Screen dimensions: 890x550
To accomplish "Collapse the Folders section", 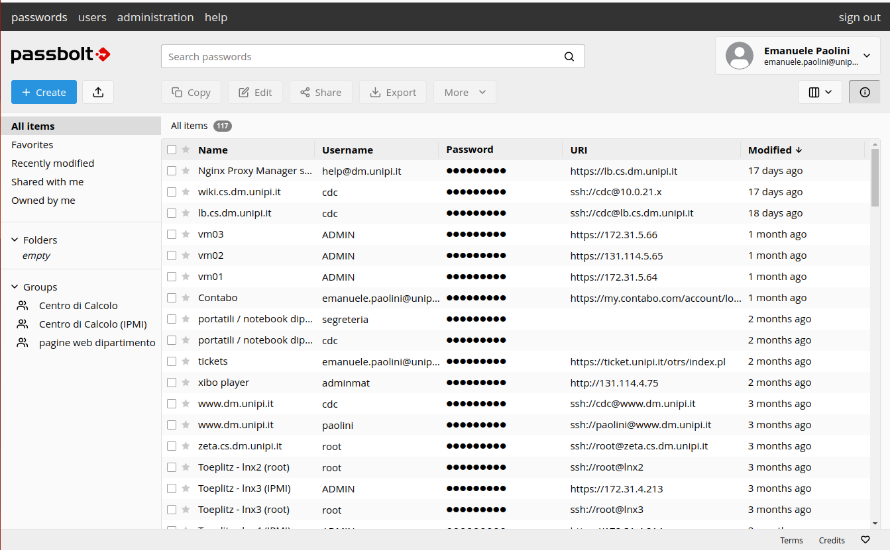I will tap(15, 240).
